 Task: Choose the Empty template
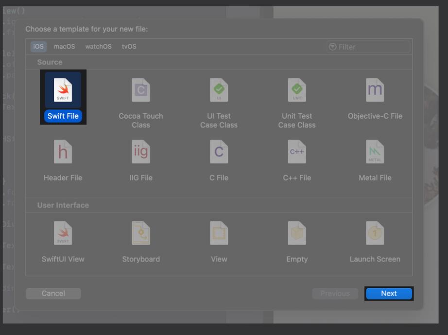(x=297, y=242)
